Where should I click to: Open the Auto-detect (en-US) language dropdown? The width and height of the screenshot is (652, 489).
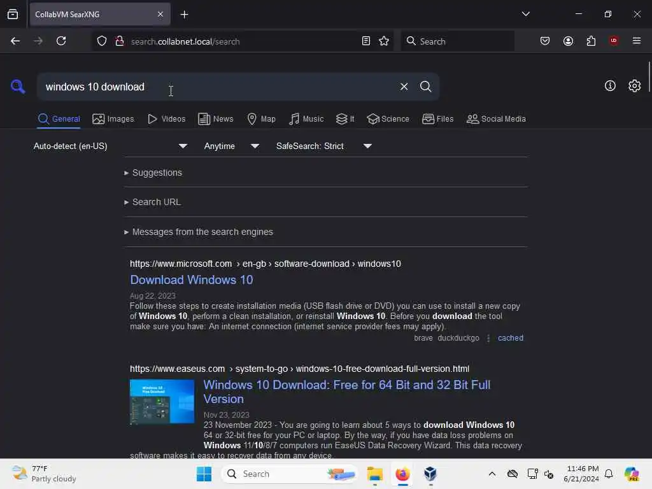coord(110,146)
